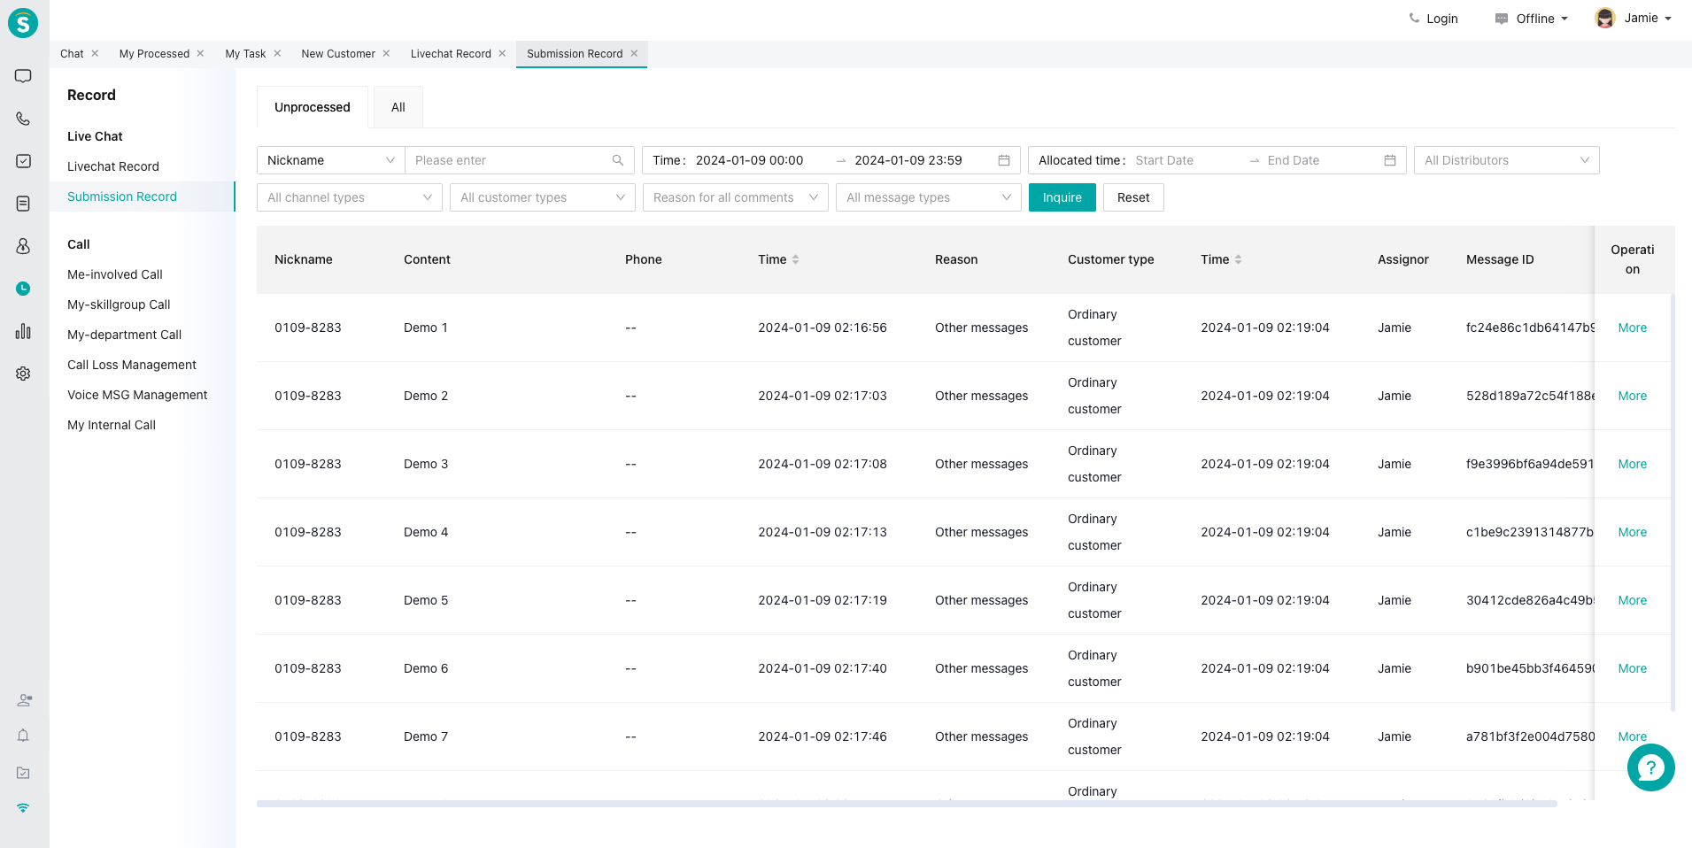Open the floating help question button
The image size is (1692, 848).
(1650, 767)
